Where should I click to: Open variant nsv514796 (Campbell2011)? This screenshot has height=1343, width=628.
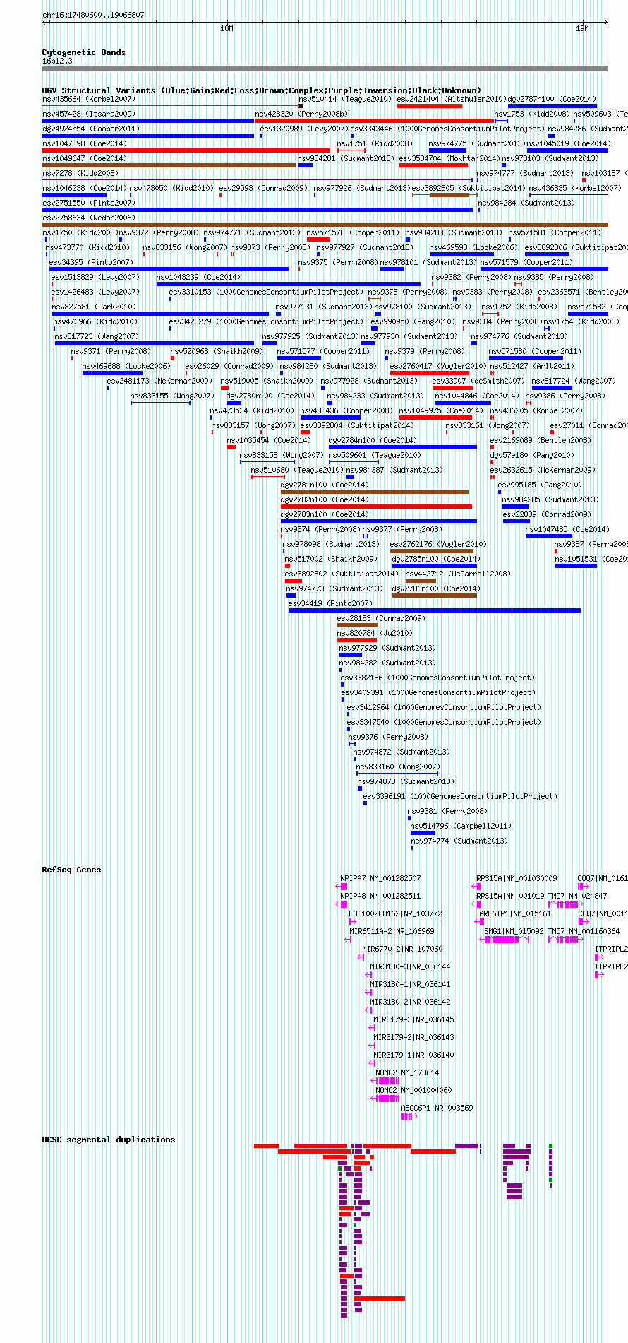pos(423,833)
